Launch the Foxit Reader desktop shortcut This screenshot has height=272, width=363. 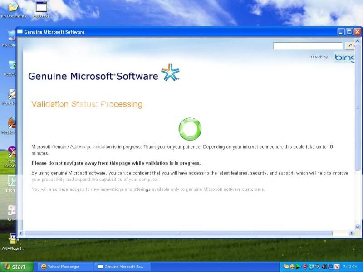click(x=10, y=97)
